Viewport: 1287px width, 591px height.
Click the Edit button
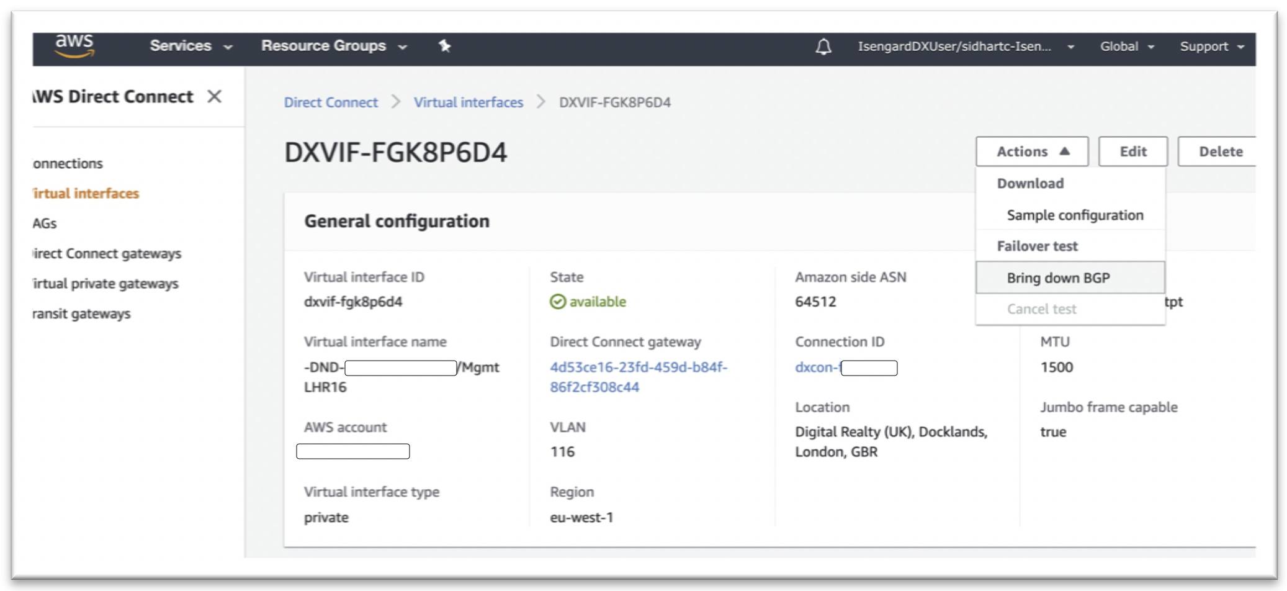(x=1132, y=151)
